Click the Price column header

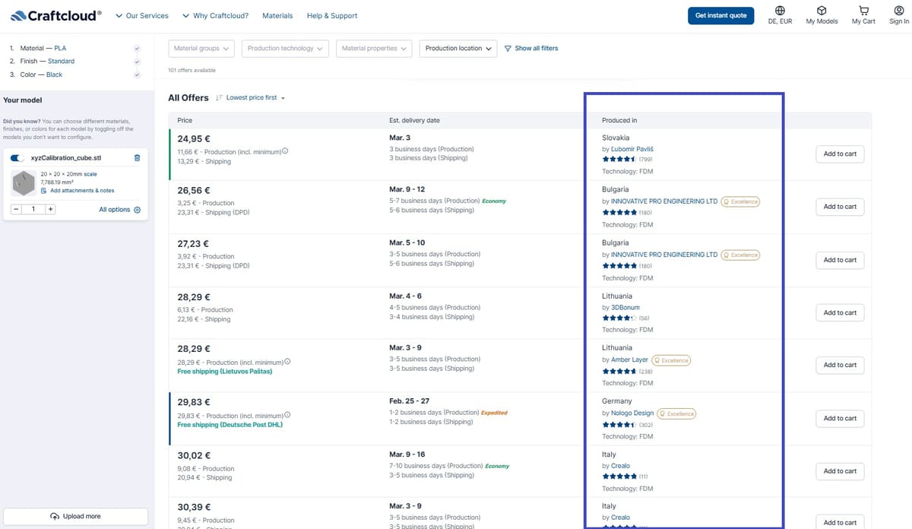(185, 120)
